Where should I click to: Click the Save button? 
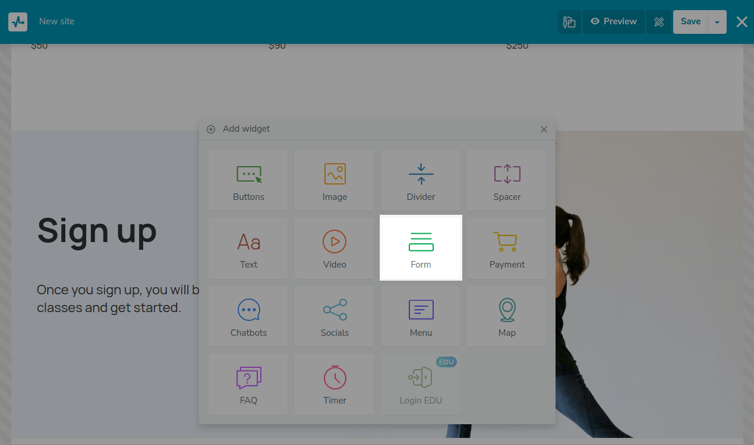pyautogui.click(x=690, y=22)
